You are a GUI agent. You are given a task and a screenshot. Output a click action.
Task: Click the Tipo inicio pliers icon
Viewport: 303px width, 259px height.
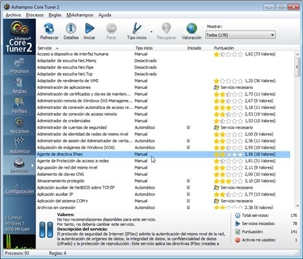(x=137, y=29)
